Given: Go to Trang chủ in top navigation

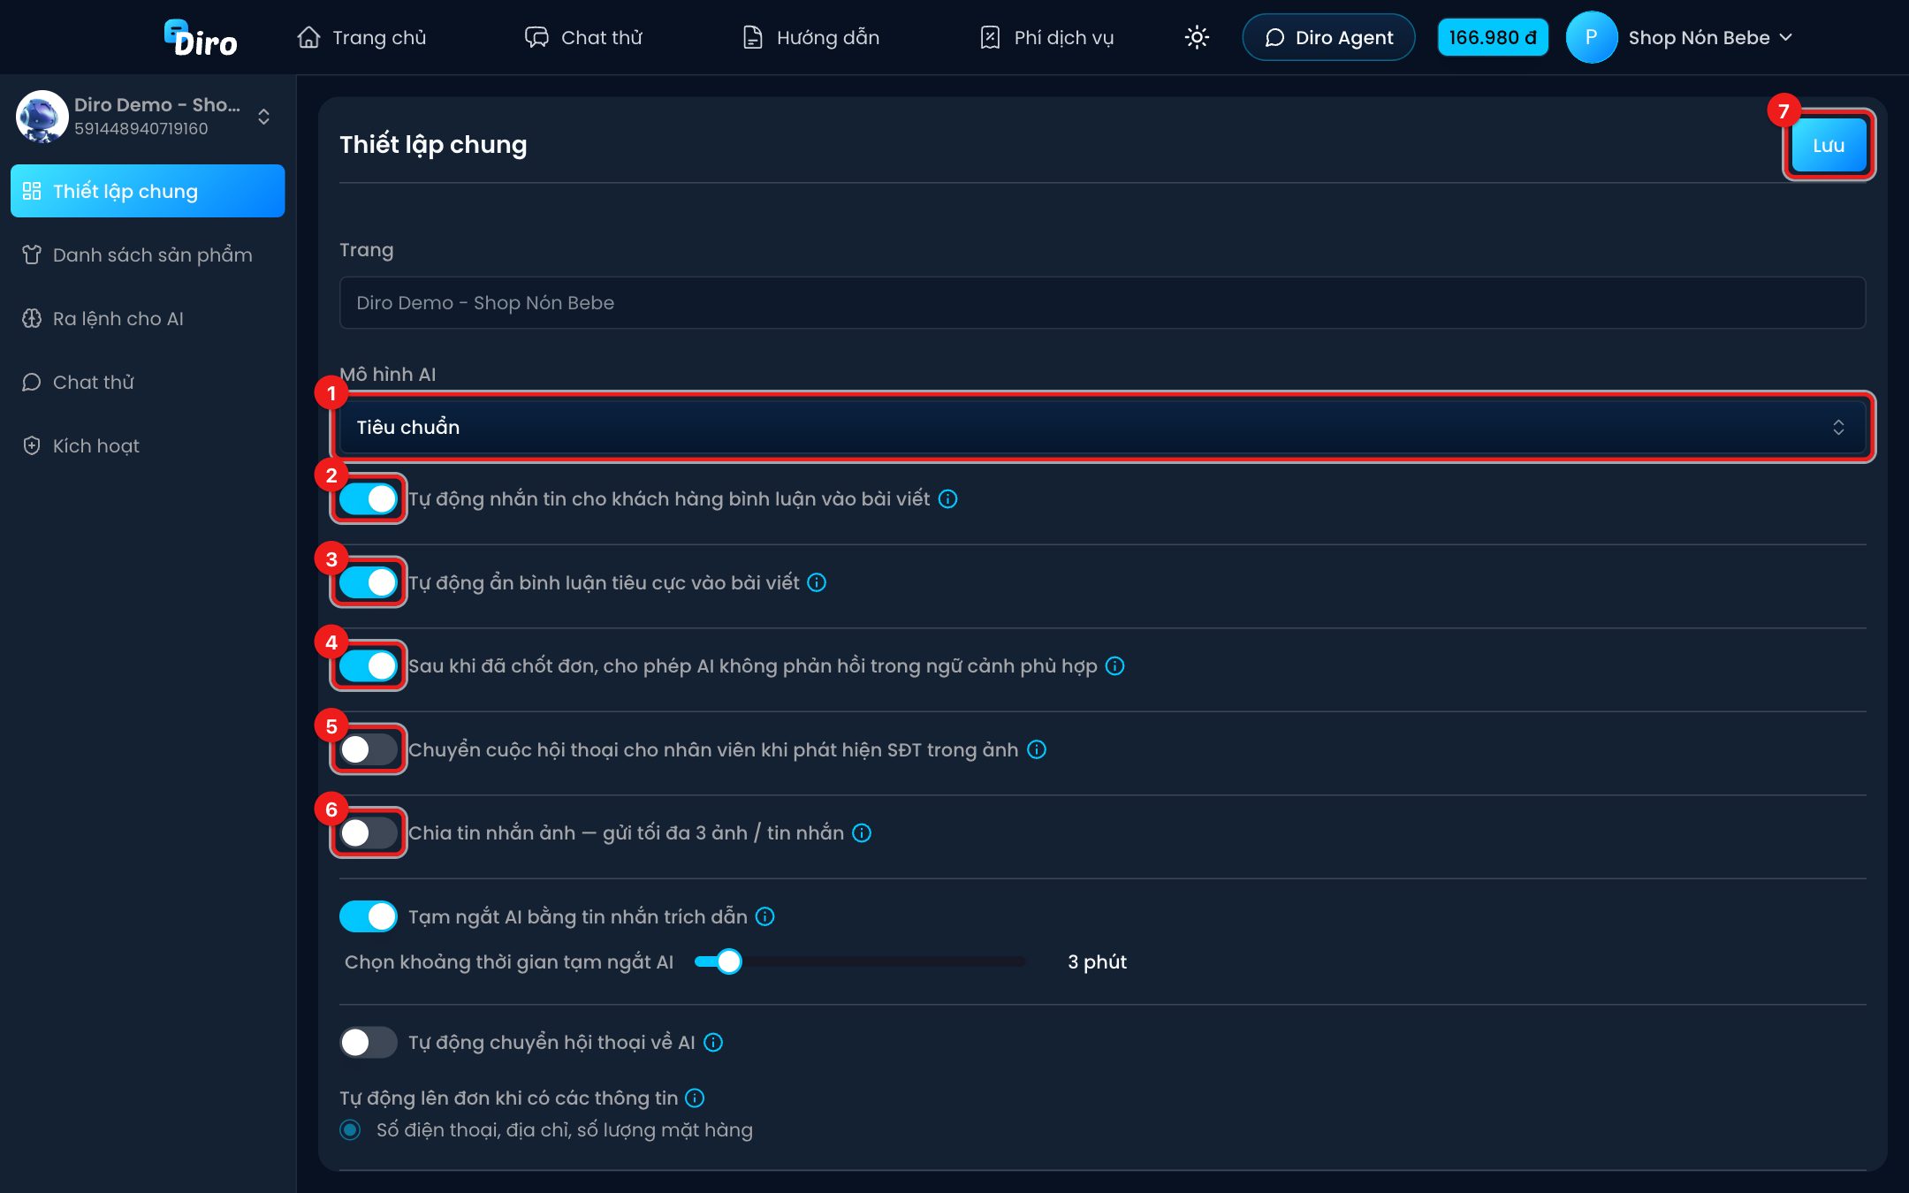Looking at the screenshot, I should click(x=361, y=37).
